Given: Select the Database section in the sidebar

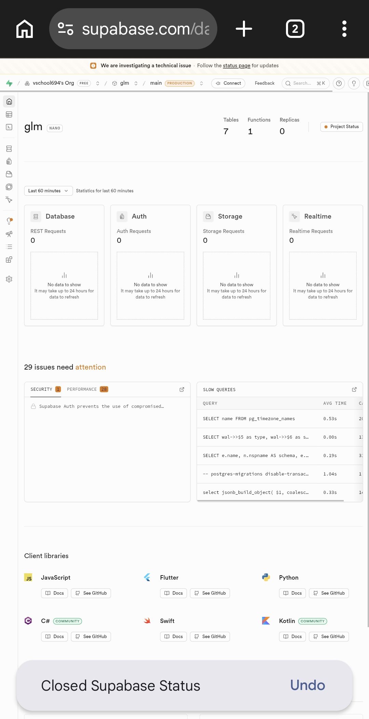Looking at the screenshot, I should [x=9, y=149].
